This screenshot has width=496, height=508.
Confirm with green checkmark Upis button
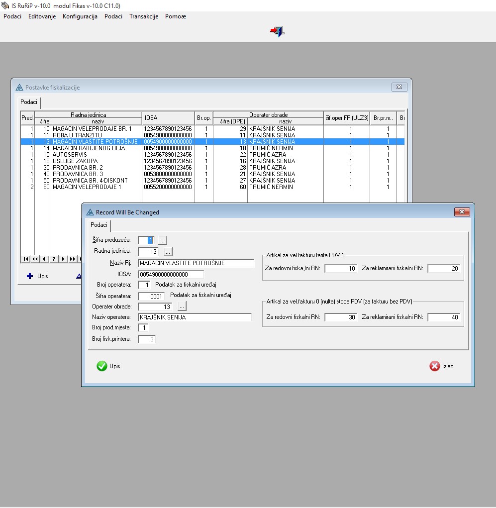click(x=108, y=366)
